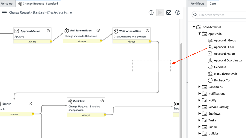Viewport: 246px width, 138px height.
Task: Click the stopwatch icon on Implement node
Action: pos(116,31)
